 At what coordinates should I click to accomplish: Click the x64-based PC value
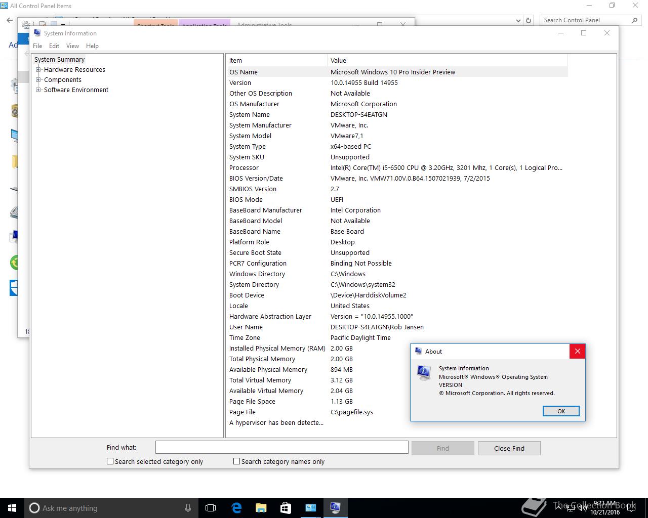351,147
